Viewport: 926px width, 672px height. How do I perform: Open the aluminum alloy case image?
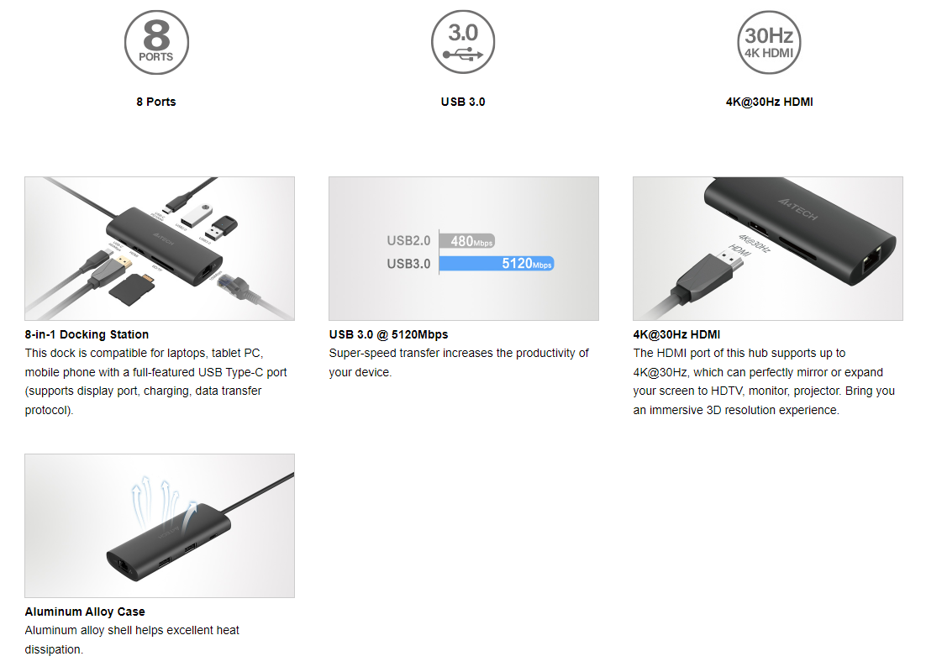click(x=160, y=526)
